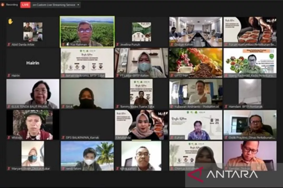Open the live streaming service dropdown arrow
Viewport: 283px width, 188px height.
tap(78, 5)
